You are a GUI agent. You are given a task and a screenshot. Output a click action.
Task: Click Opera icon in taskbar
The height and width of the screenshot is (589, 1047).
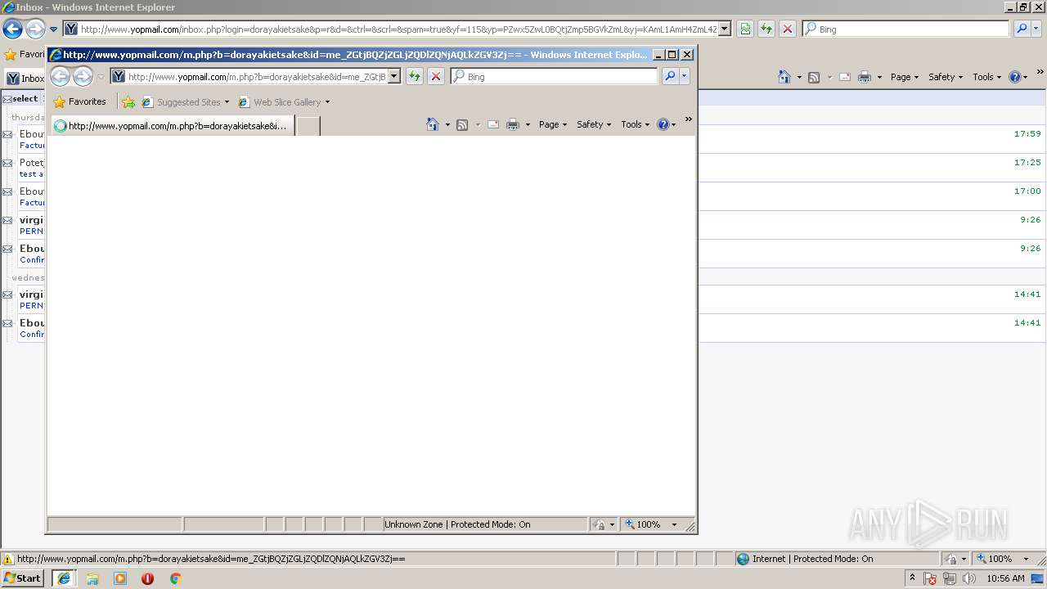point(147,578)
